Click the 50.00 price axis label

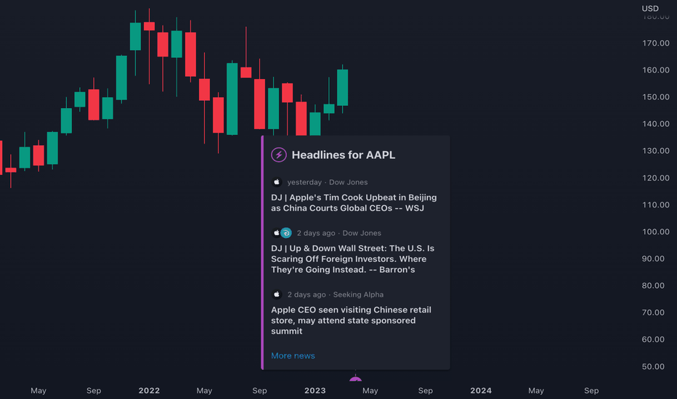[x=653, y=366]
